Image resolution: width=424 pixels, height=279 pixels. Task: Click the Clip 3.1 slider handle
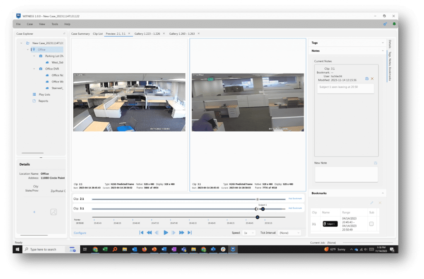coord(263,209)
